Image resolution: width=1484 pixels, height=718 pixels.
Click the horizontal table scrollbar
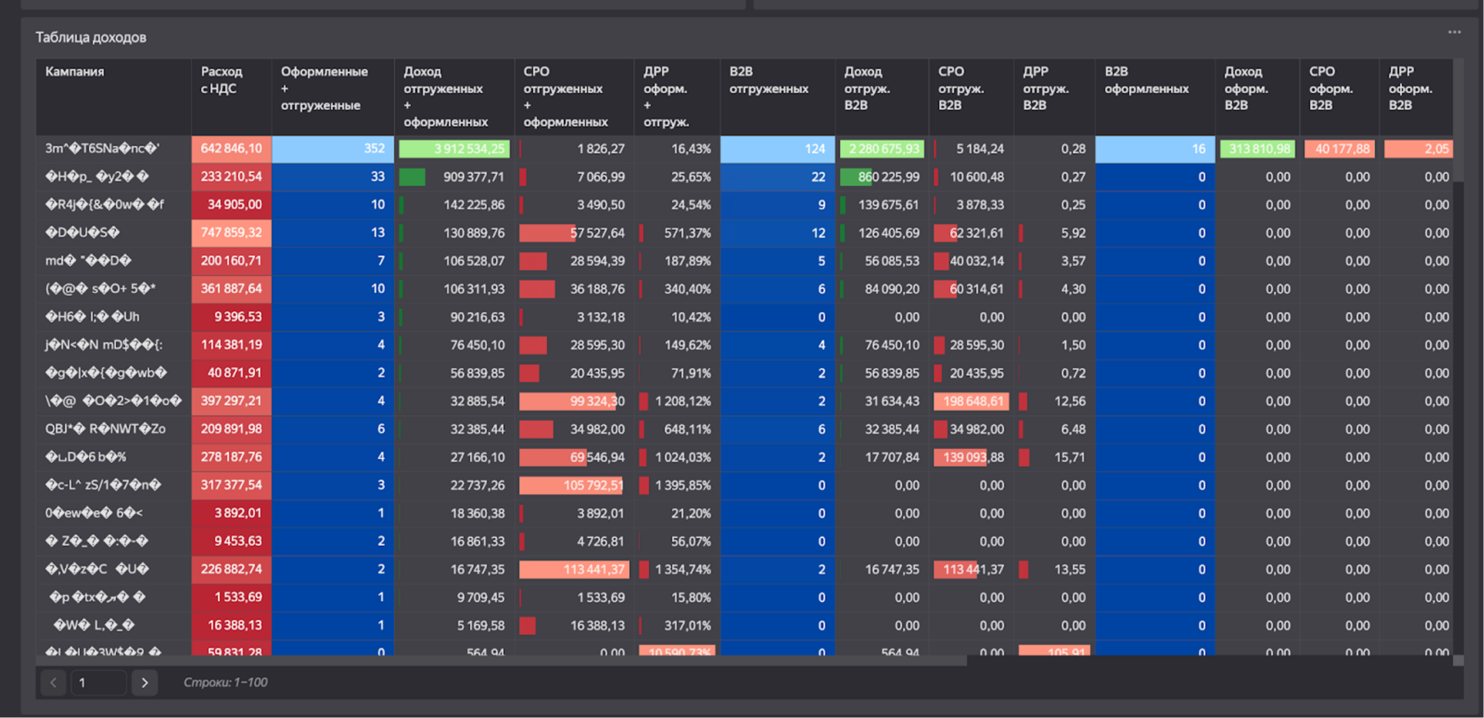tap(501, 661)
